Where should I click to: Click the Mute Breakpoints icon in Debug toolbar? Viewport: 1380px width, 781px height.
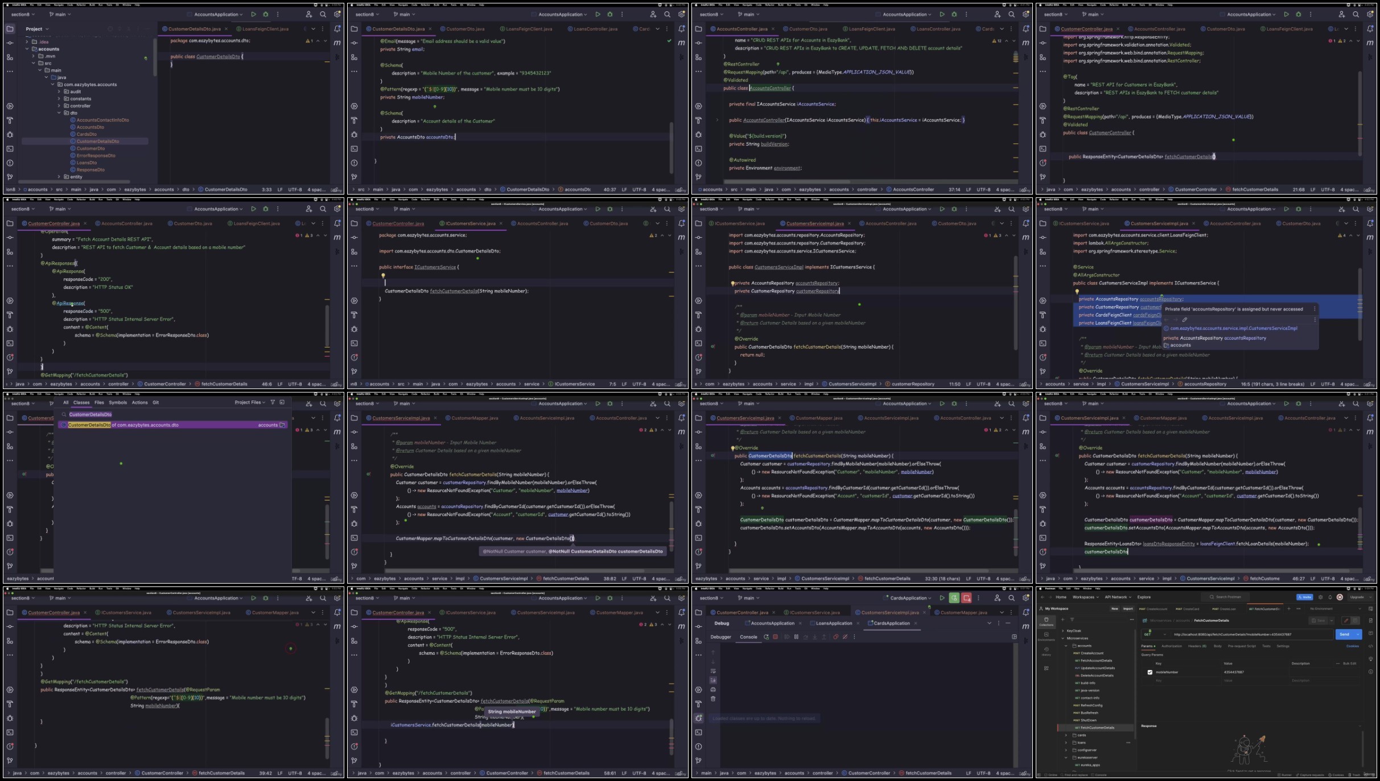pyautogui.click(x=845, y=637)
